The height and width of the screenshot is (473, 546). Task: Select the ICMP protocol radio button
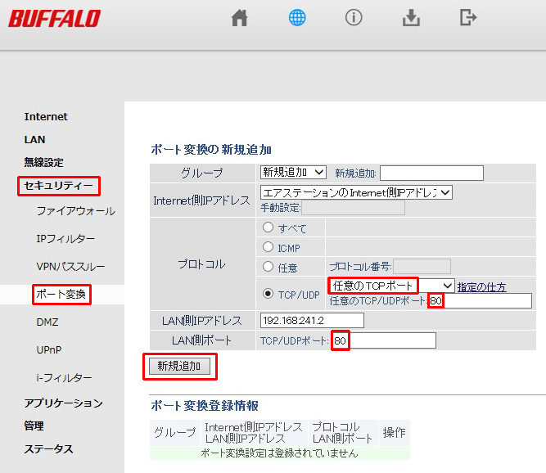(x=268, y=246)
